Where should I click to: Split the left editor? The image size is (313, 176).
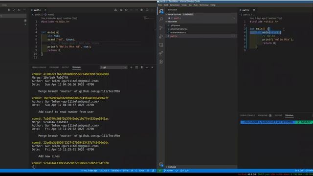147,10
